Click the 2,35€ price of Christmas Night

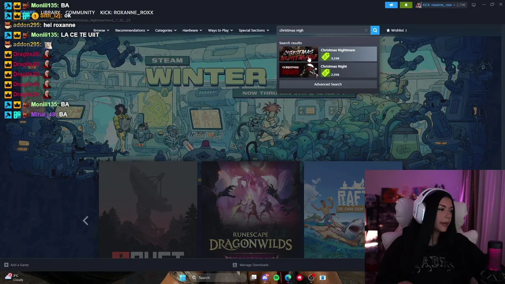[x=335, y=75]
